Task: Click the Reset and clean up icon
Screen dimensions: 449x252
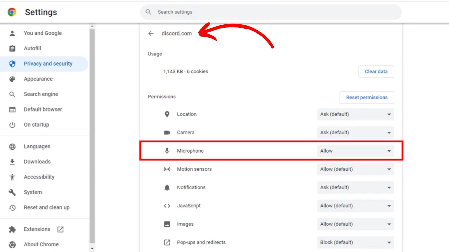Action: pyautogui.click(x=12, y=208)
